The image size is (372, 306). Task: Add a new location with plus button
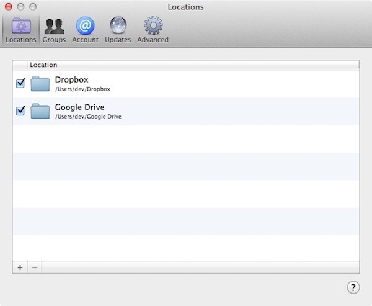pos(20,268)
